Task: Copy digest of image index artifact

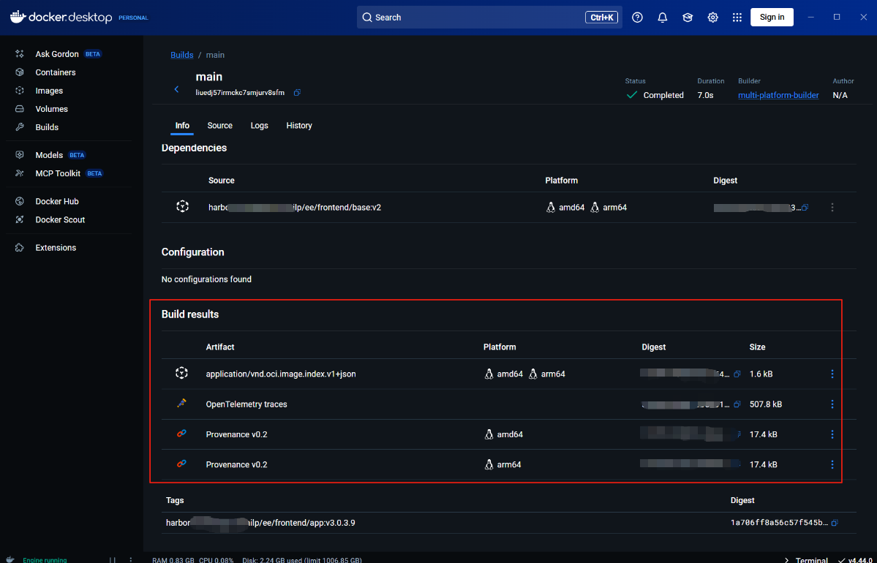Action: pyautogui.click(x=737, y=374)
